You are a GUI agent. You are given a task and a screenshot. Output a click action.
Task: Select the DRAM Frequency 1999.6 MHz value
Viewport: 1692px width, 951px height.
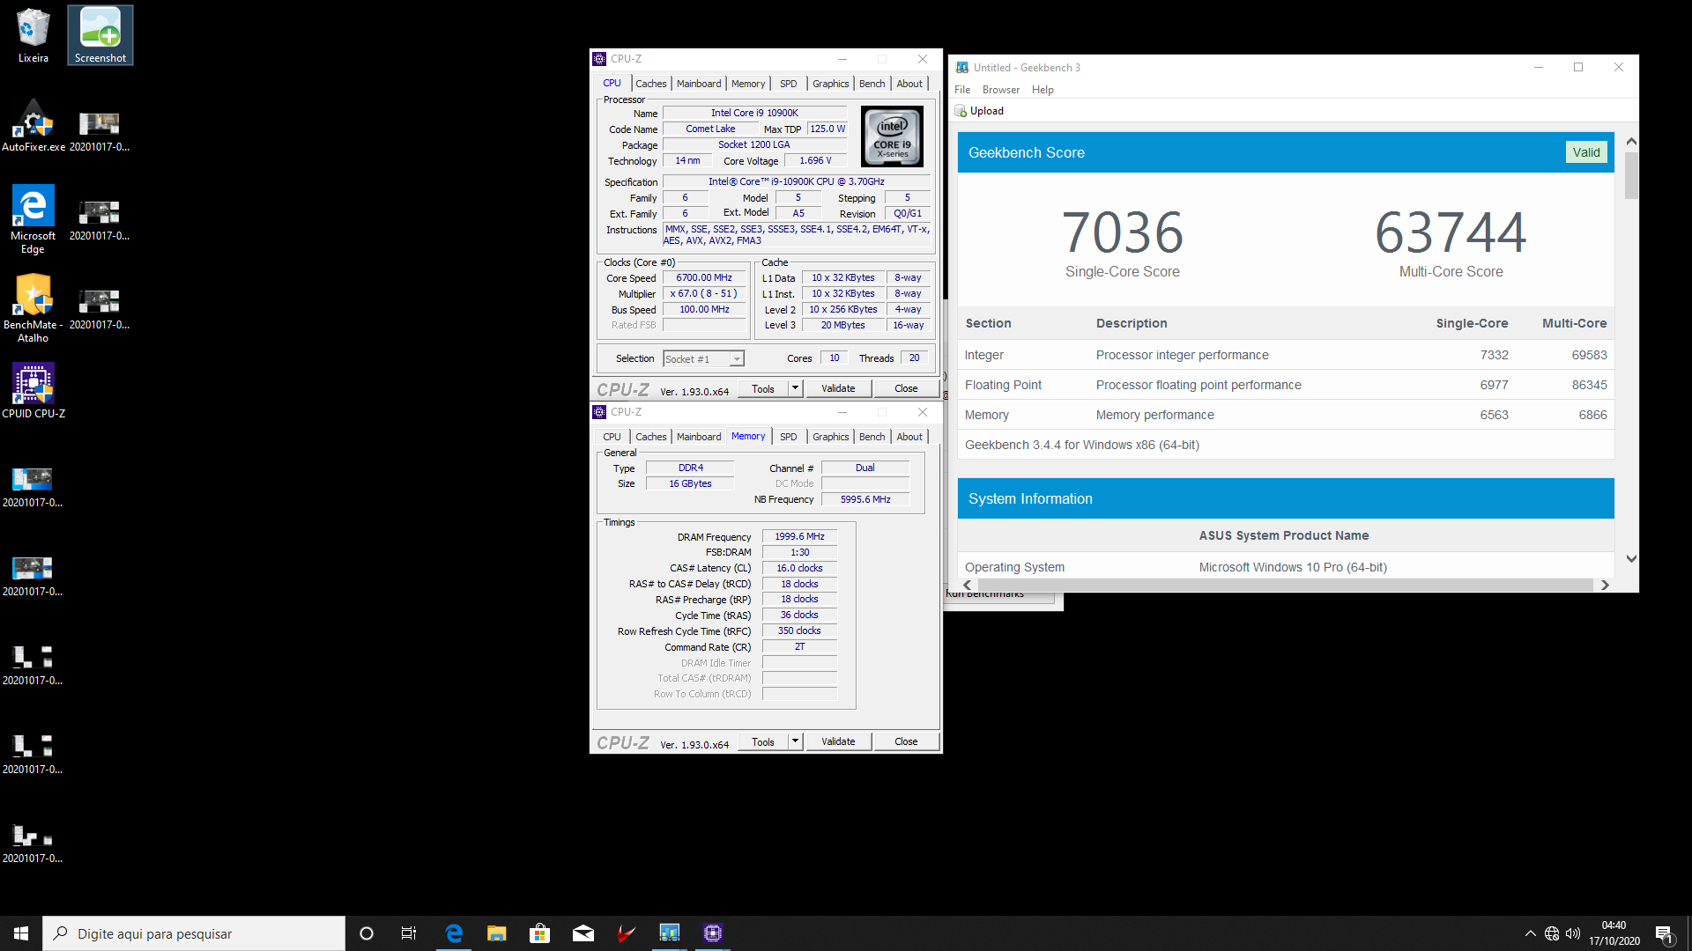[x=800, y=537]
